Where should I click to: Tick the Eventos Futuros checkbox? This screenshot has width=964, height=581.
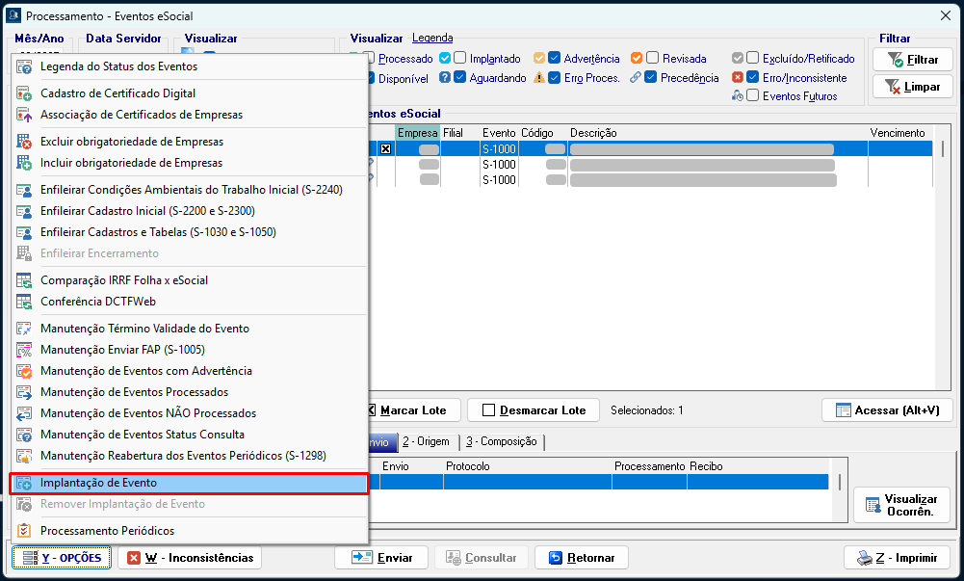[x=753, y=95]
